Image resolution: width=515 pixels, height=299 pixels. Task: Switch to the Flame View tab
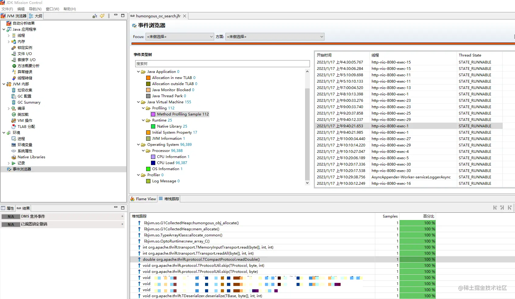[143, 199]
